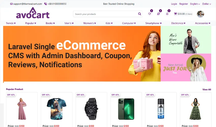Expand the Dollar currency dropdown
This screenshot has height=127, width=216.
click(x=207, y=4)
